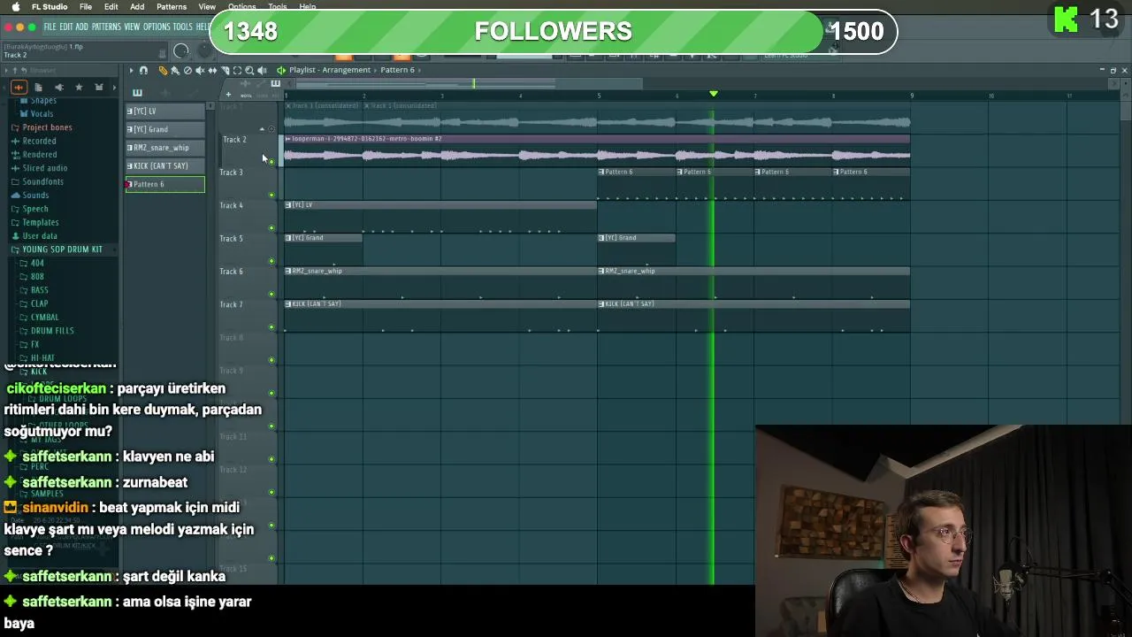Choose the Select marquee tool

coord(237,71)
